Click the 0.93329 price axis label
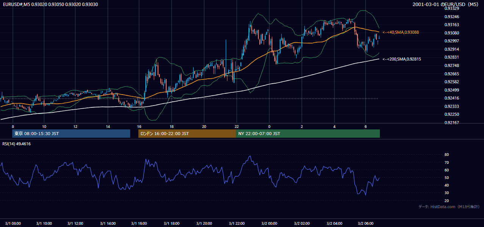 (452, 8)
